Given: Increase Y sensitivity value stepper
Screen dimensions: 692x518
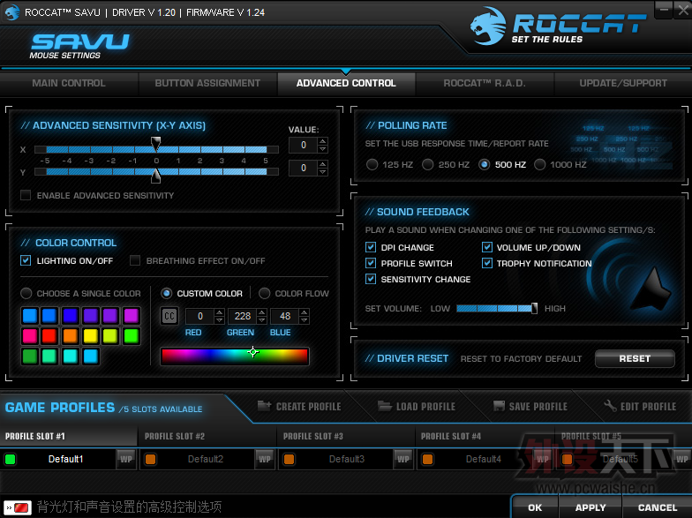Looking at the screenshot, I should coord(323,164).
